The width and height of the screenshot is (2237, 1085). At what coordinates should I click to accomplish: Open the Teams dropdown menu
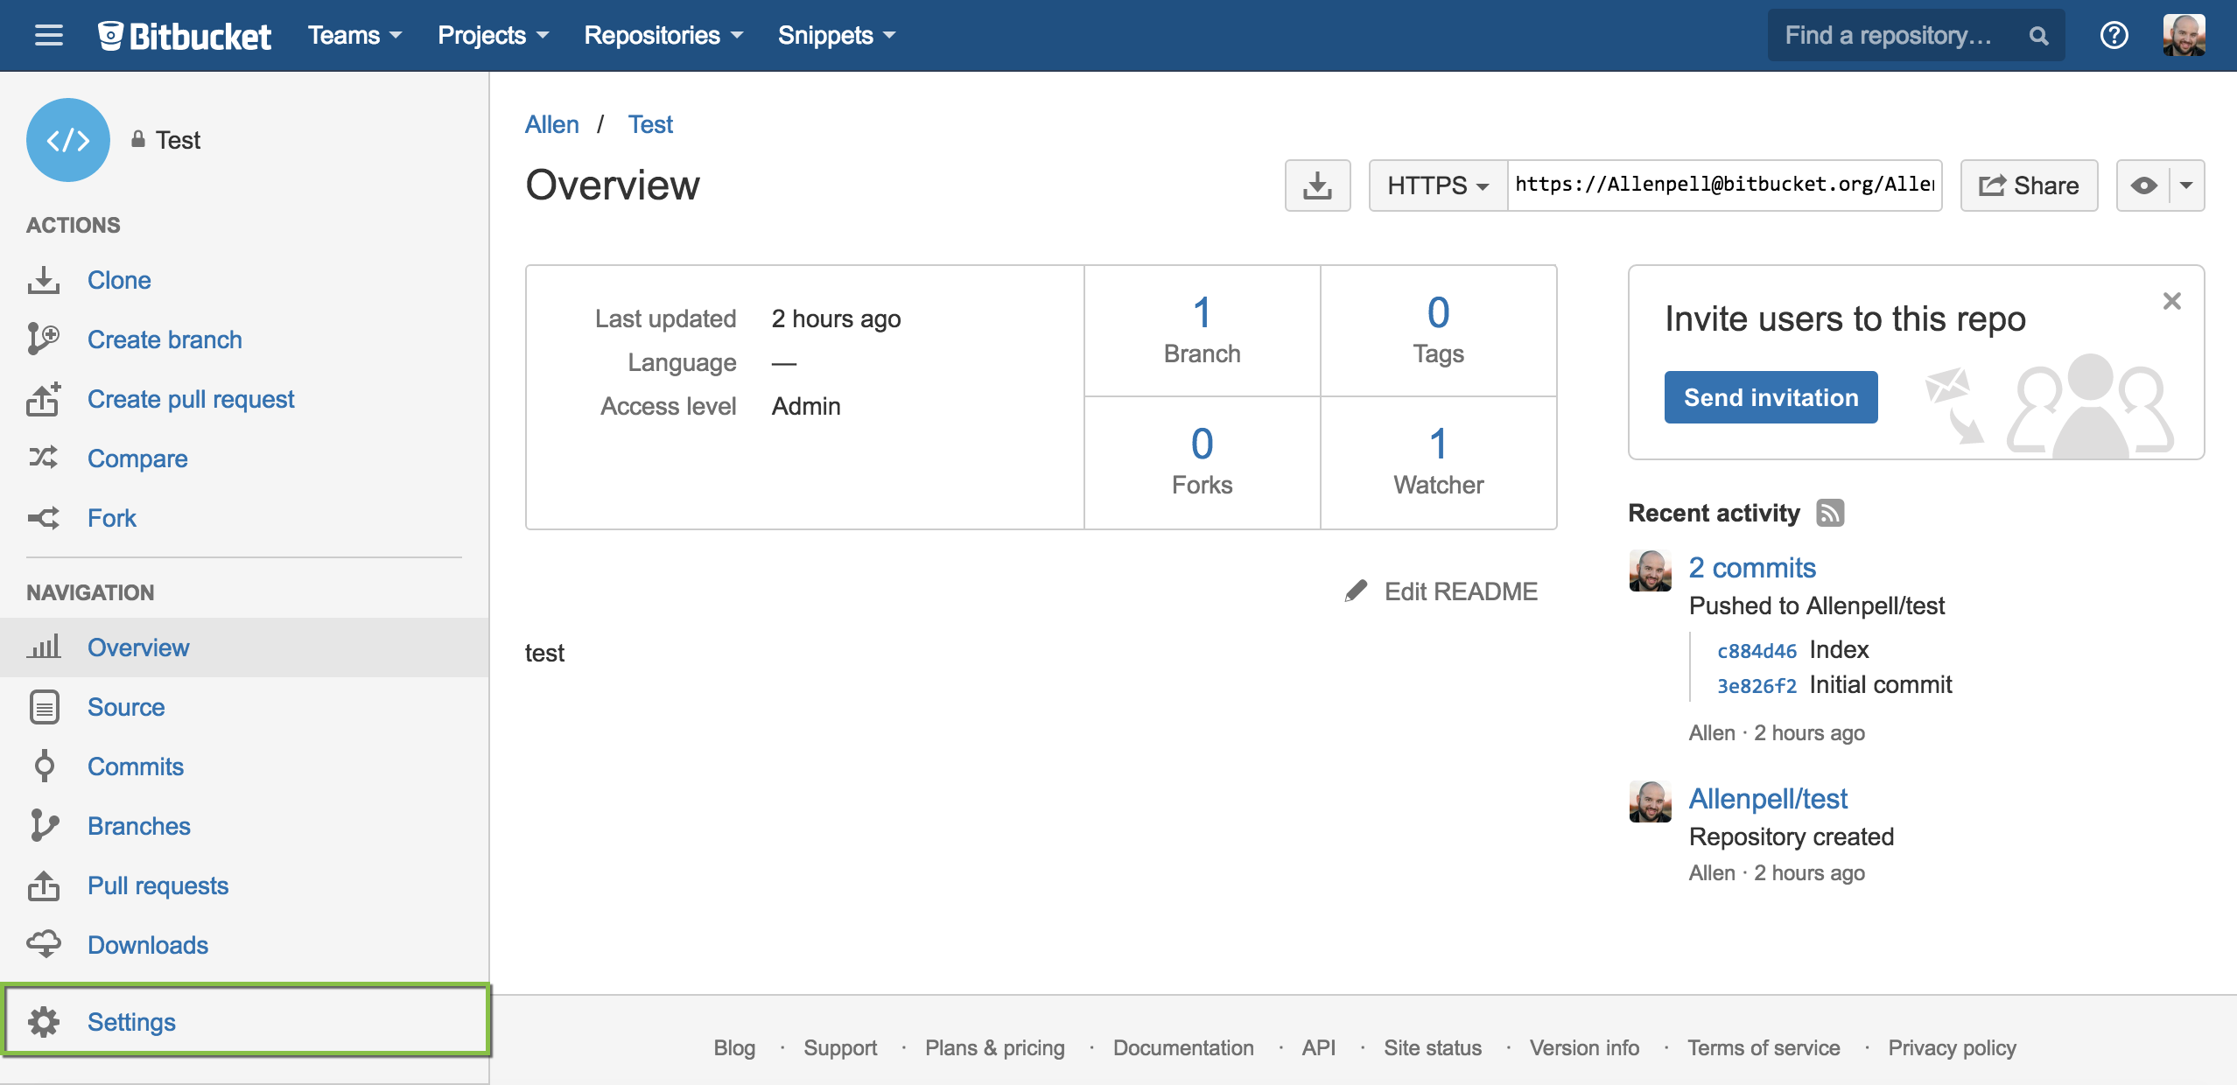[x=354, y=35]
